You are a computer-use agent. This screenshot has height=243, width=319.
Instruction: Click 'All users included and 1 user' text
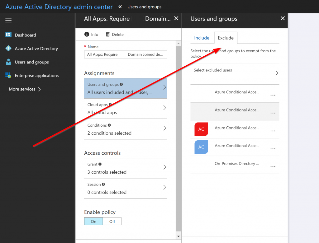pyautogui.click(x=120, y=92)
